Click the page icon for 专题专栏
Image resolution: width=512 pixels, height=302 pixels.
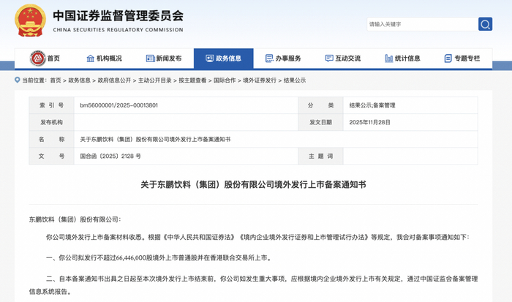tap(448, 58)
